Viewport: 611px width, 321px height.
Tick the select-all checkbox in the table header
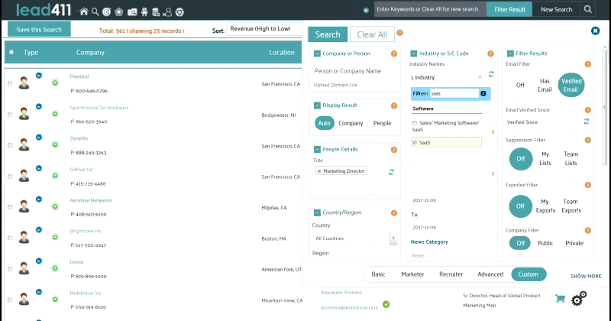pos(11,53)
